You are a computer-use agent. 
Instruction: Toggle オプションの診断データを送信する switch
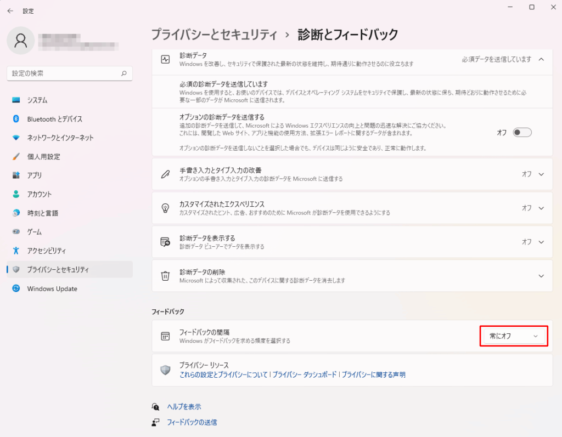(x=522, y=133)
